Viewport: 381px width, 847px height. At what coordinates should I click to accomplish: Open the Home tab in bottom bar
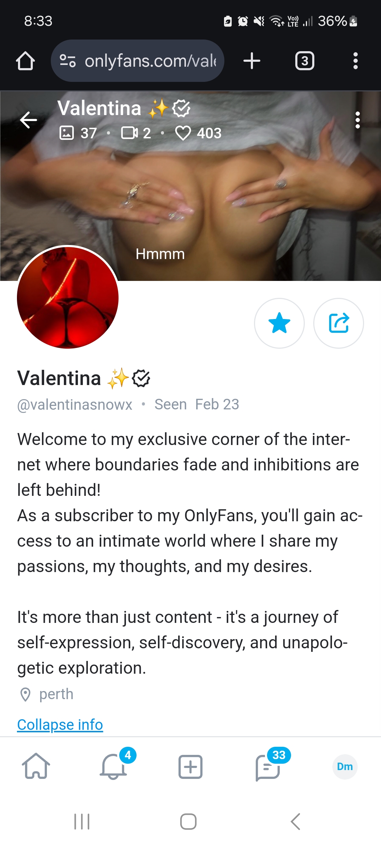point(36,766)
